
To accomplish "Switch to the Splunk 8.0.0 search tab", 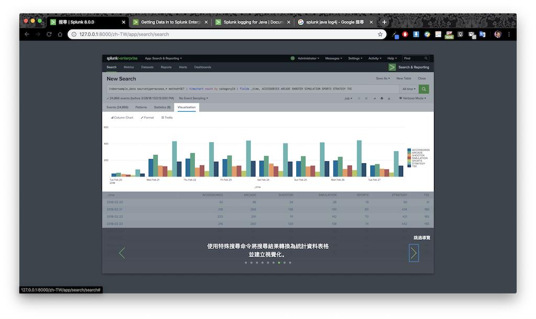I will pos(86,22).
